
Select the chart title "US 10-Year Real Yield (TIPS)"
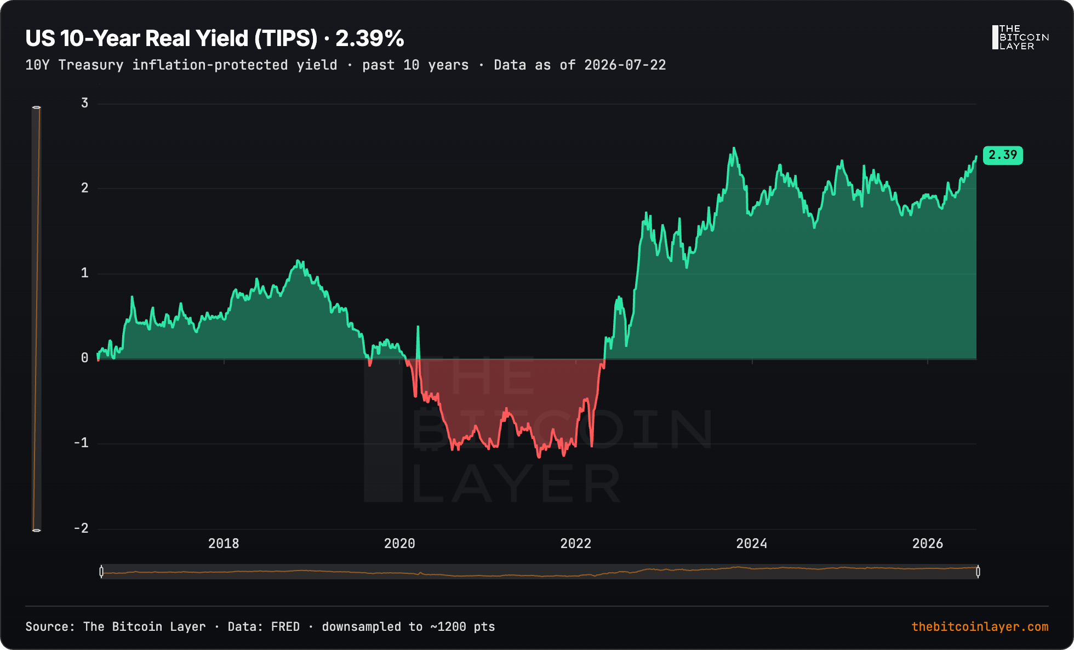[172, 38]
